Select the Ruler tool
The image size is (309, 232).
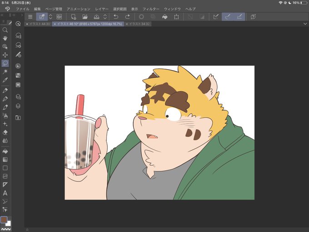[5, 185]
